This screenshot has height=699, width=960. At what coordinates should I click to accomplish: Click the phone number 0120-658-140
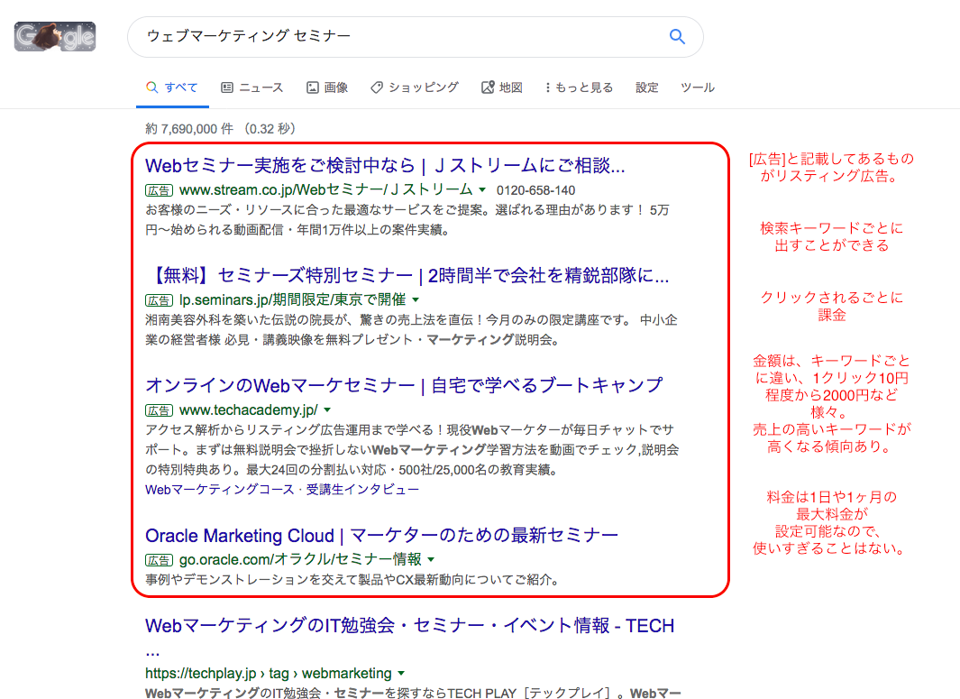pos(535,190)
